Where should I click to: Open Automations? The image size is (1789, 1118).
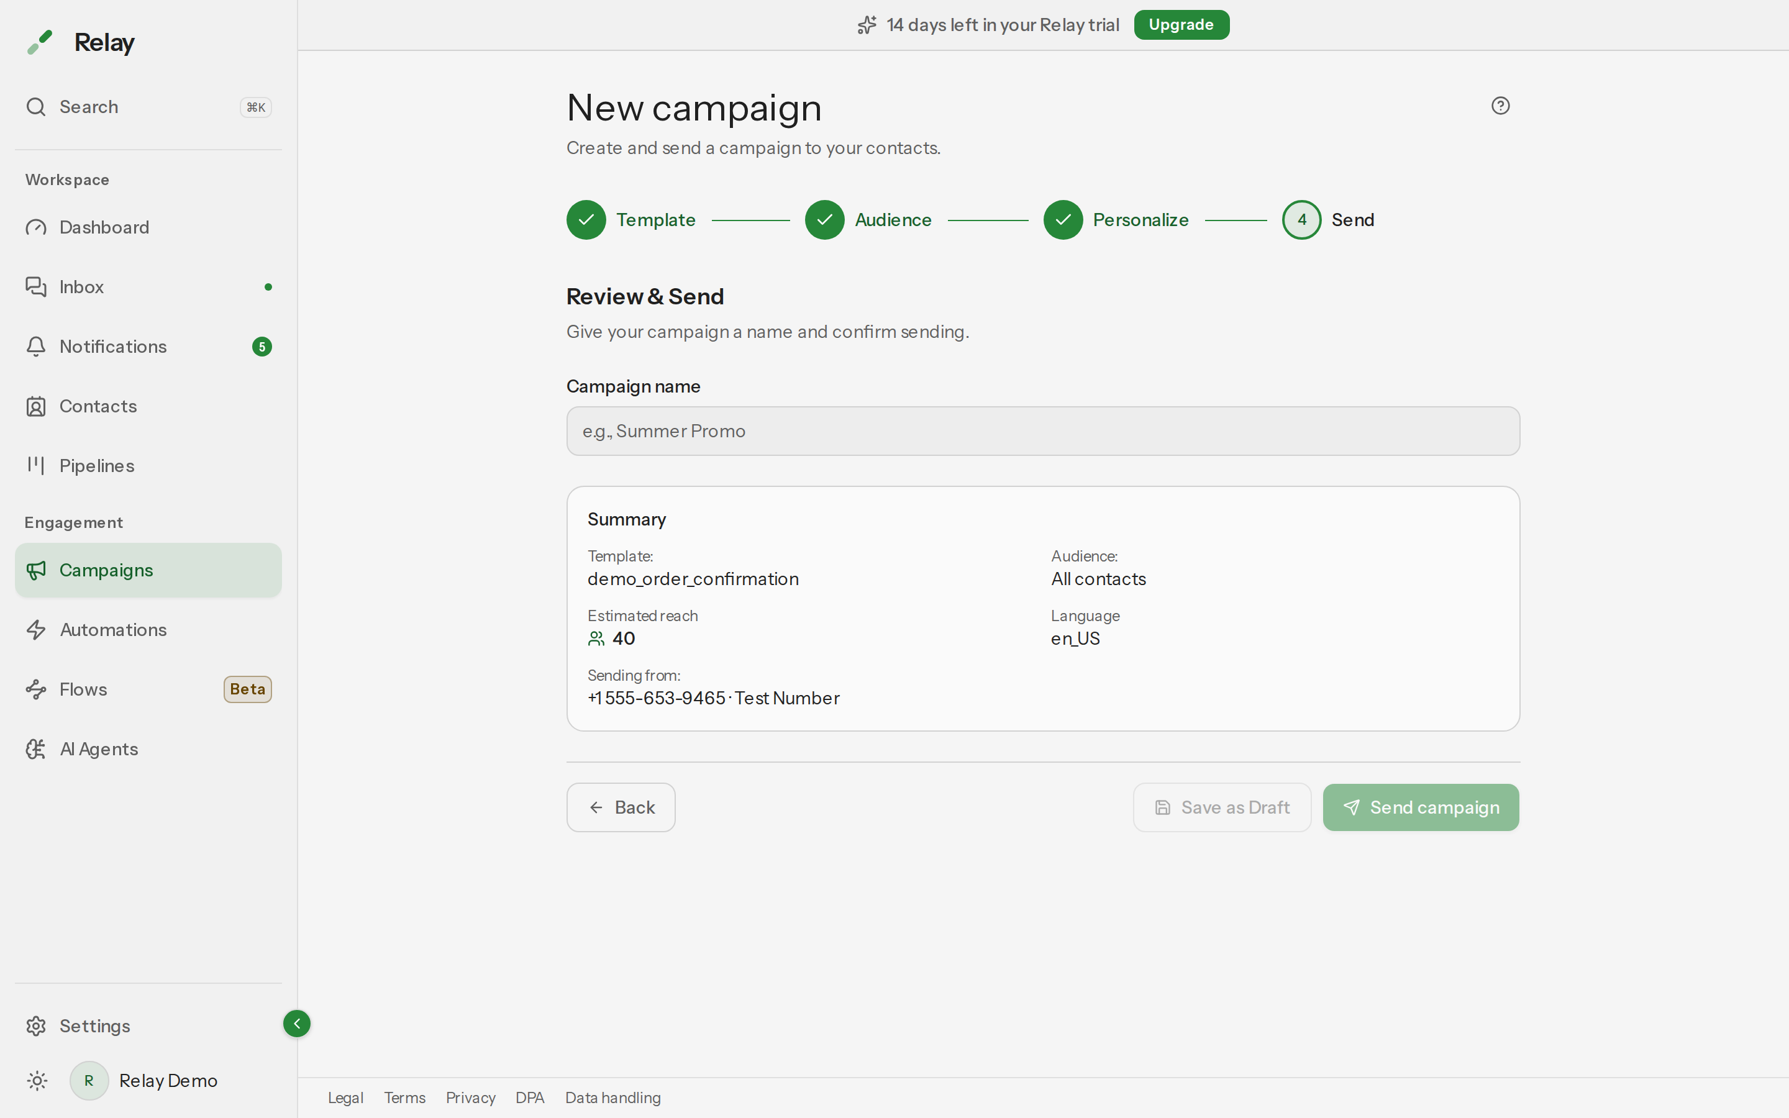pyautogui.click(x=148, y=630)
